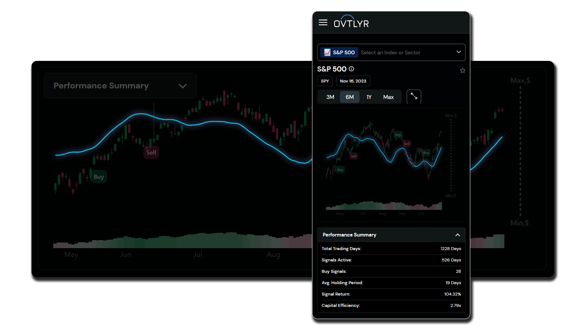Click the '526 Days' Signals Active value

click(x=451, y=260)
